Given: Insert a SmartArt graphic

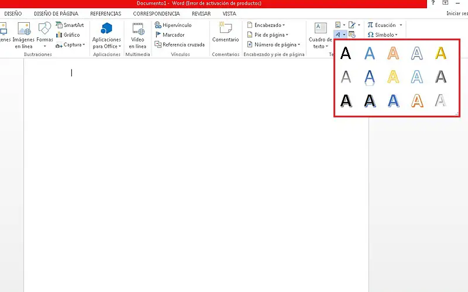Looking at the screenshot, I should click(x=70, y=25).
